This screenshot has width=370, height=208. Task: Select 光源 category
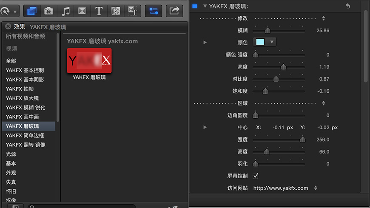[x=11, y=154]
